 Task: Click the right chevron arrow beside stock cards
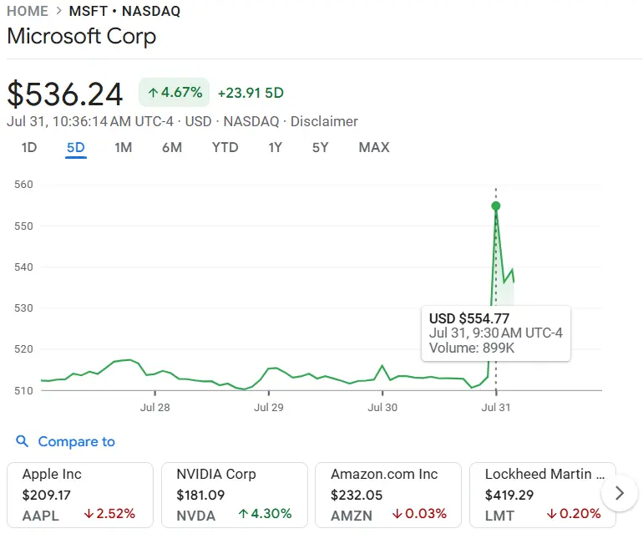[x=619, y=493]
